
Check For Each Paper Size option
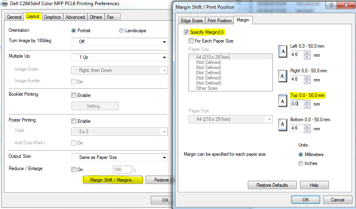[x=191, y=41]
